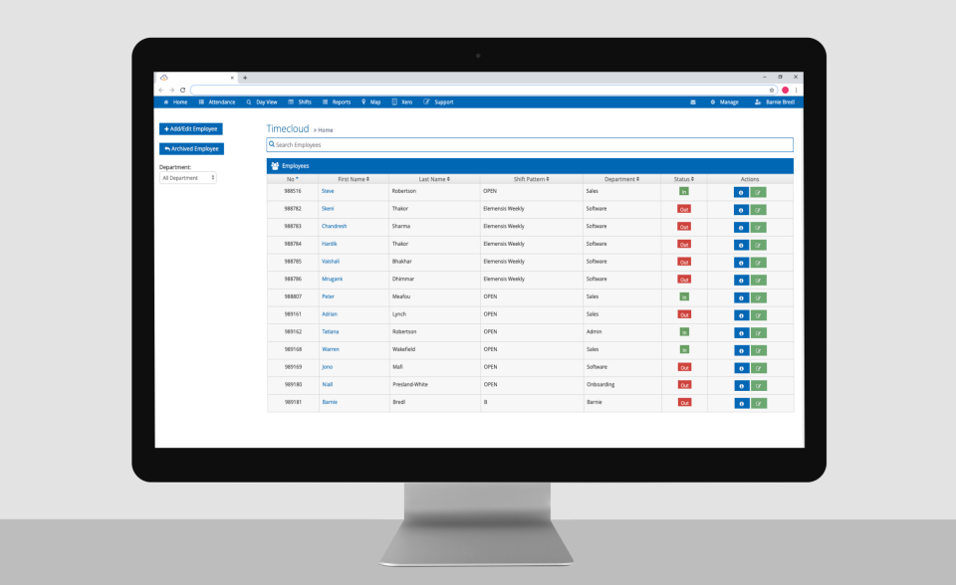Edit Niall Presland-White's record
The height and width of the screenshot is (585, 956).
tap(759, 386)
